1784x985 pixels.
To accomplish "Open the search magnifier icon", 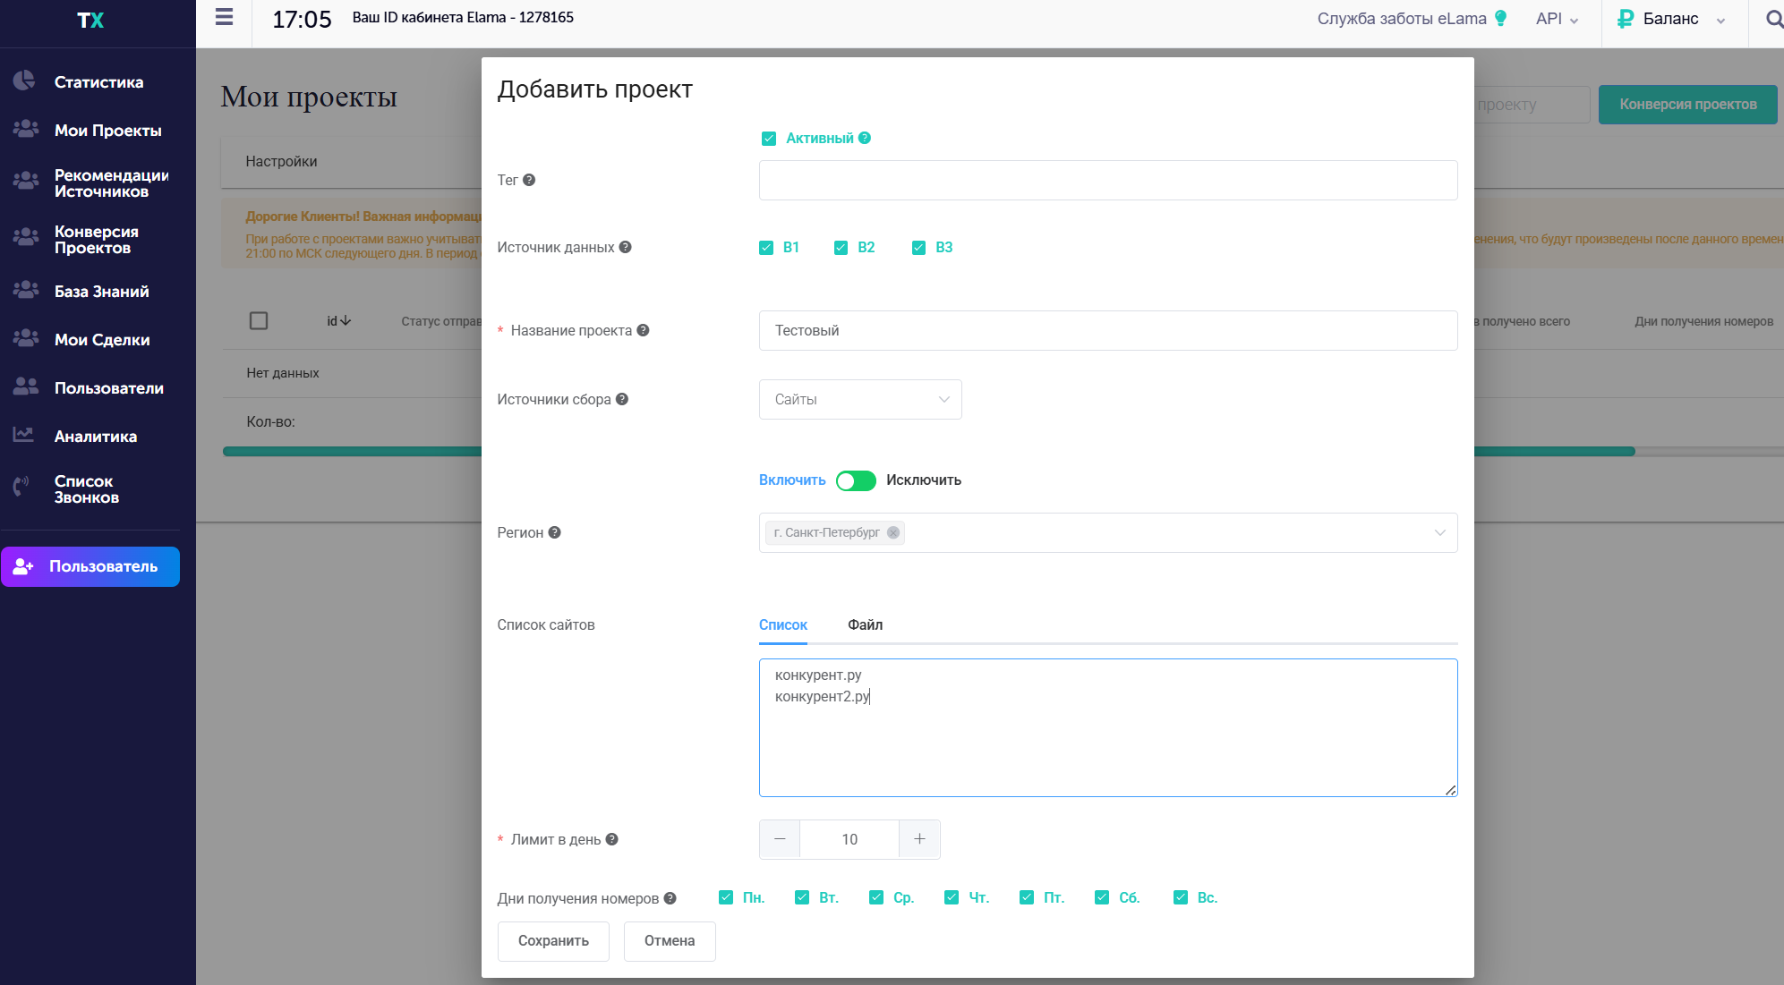I will tap(1773, 19).
